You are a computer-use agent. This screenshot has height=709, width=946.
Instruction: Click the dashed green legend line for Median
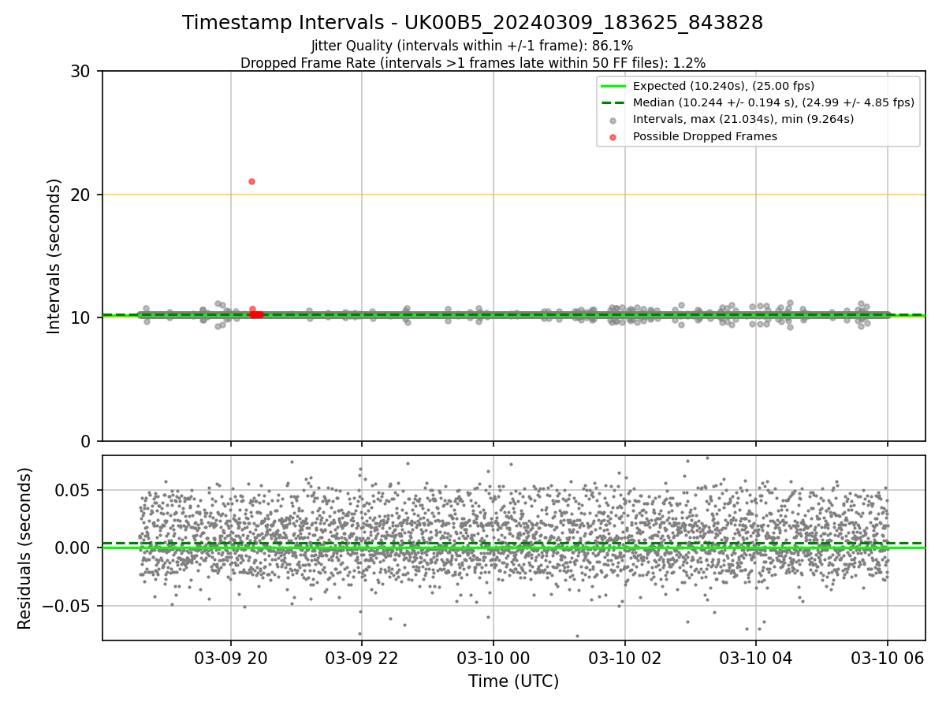tap(614, 102)
